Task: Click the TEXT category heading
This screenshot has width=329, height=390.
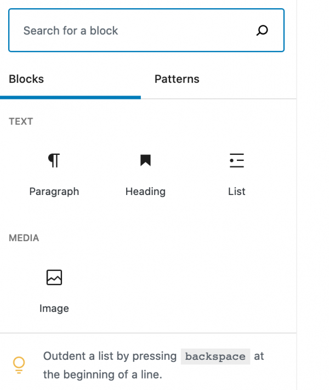Action: 21,121
